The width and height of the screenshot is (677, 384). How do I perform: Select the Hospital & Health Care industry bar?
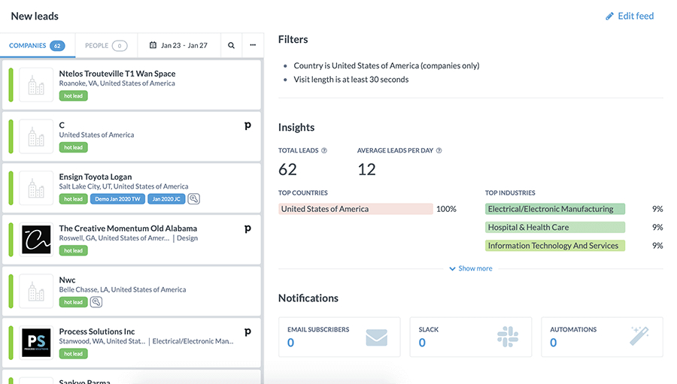[x=555, y=227]
